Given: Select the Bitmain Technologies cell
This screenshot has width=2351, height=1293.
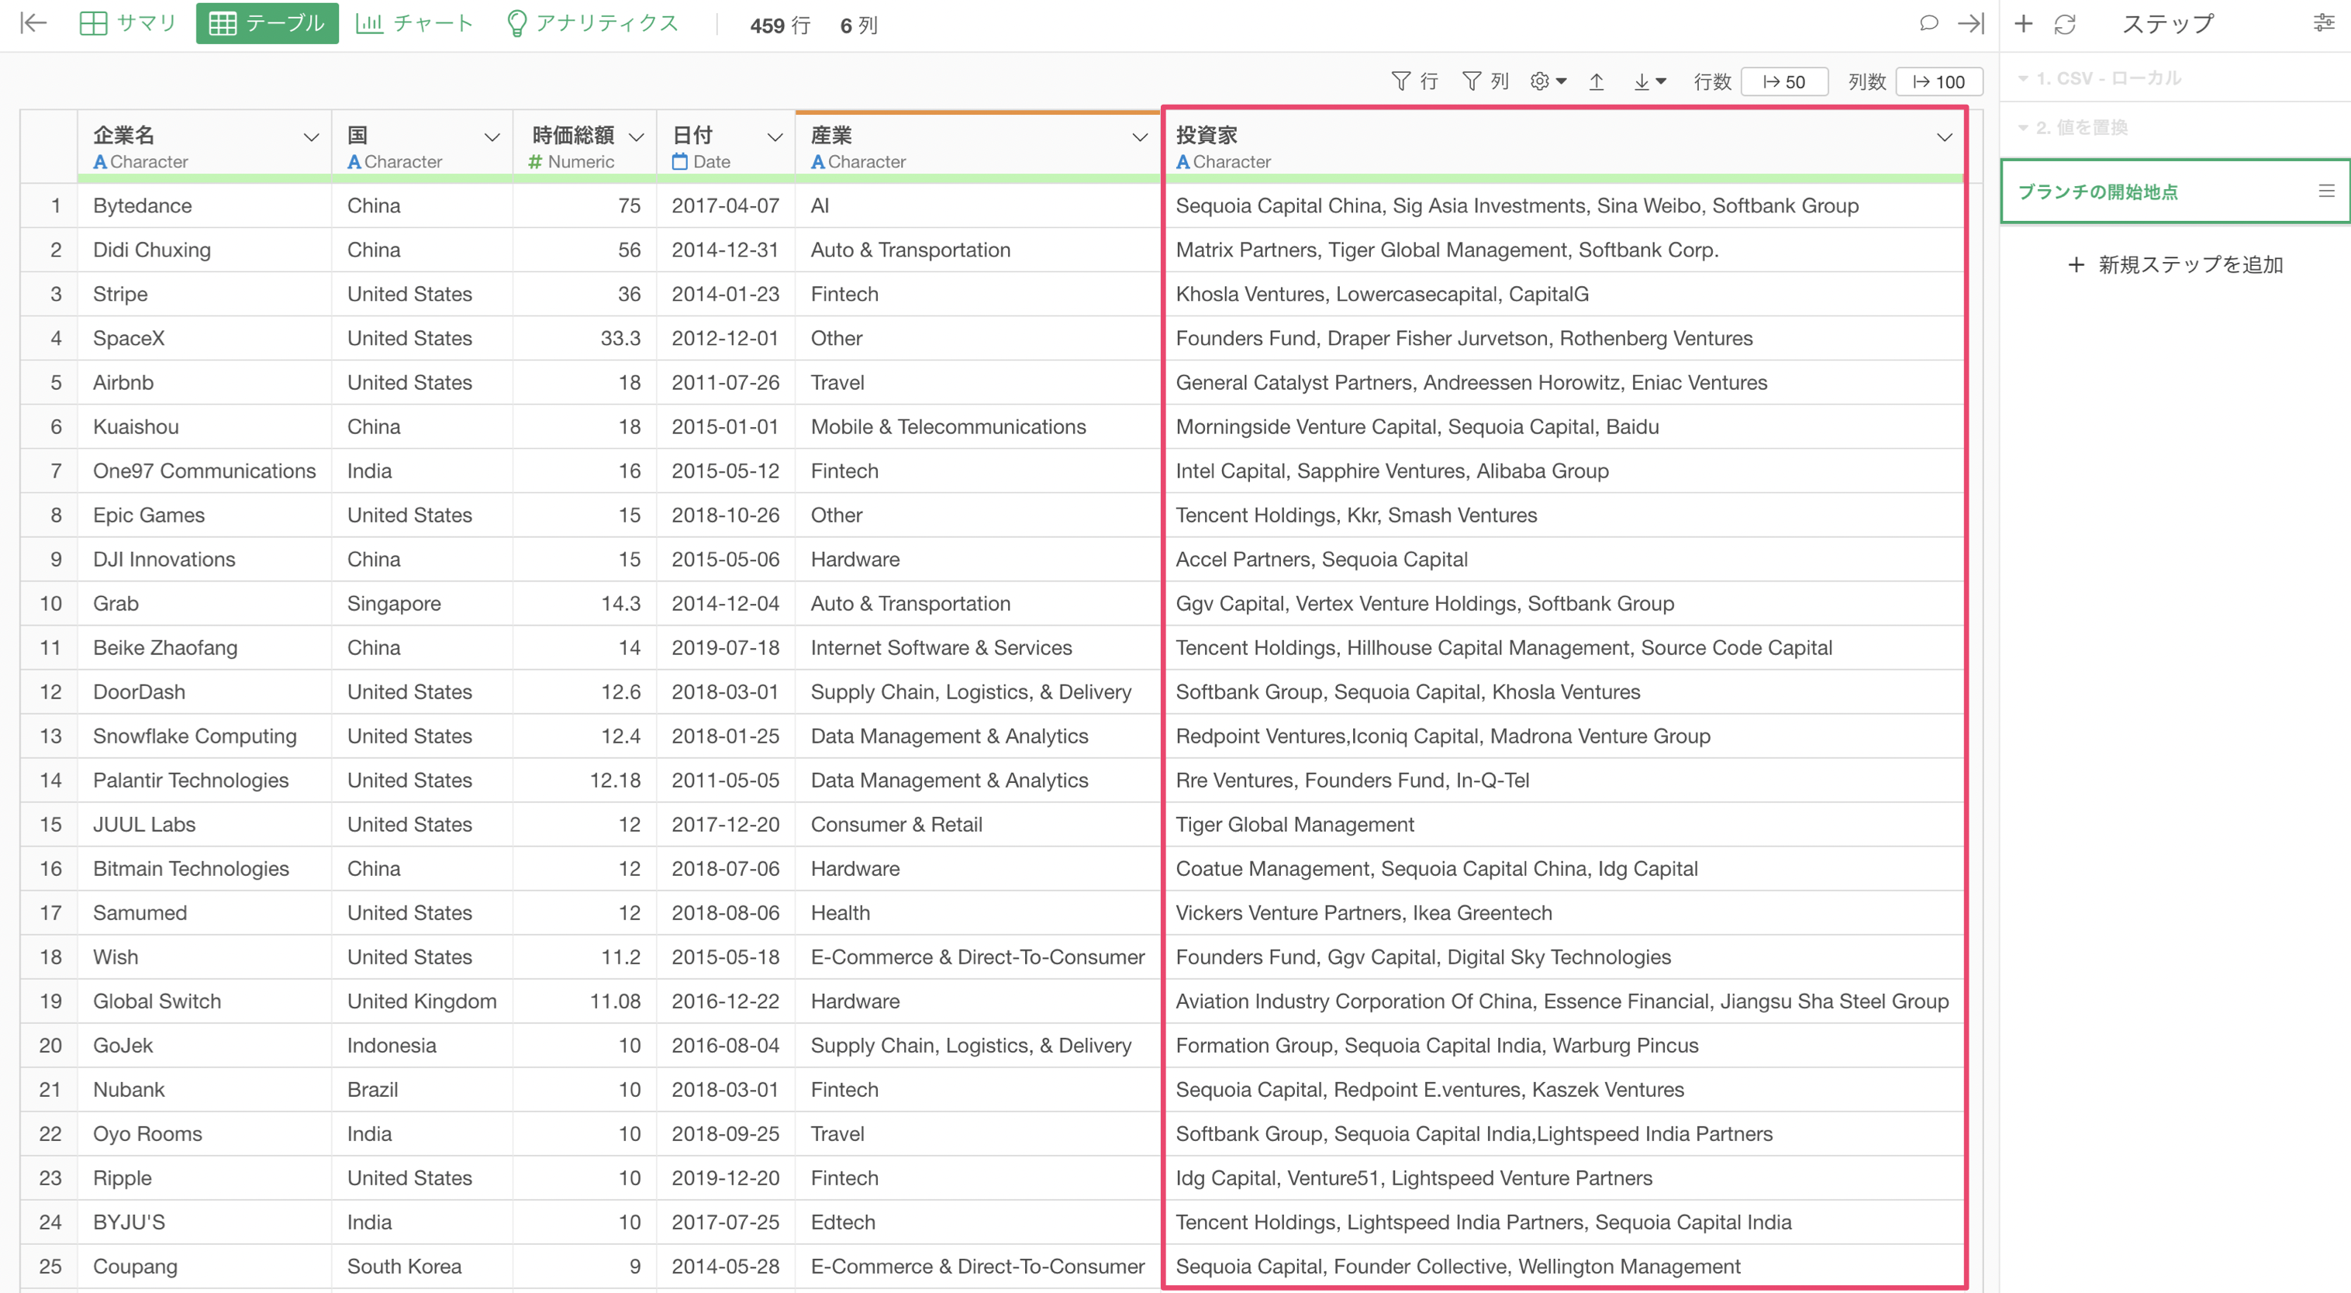Looking at the screenshot, I should (x=205, y=870).
